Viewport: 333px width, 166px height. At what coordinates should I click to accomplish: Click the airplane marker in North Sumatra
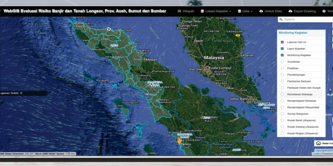[151, 84]
